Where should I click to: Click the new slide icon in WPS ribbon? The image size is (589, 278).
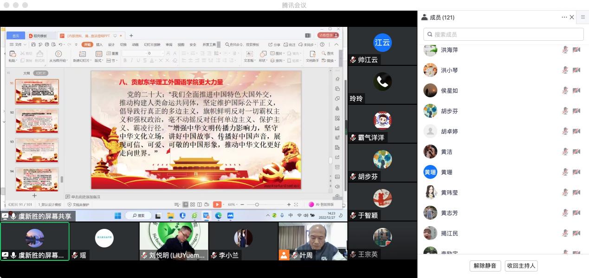(x=82, y=54)
